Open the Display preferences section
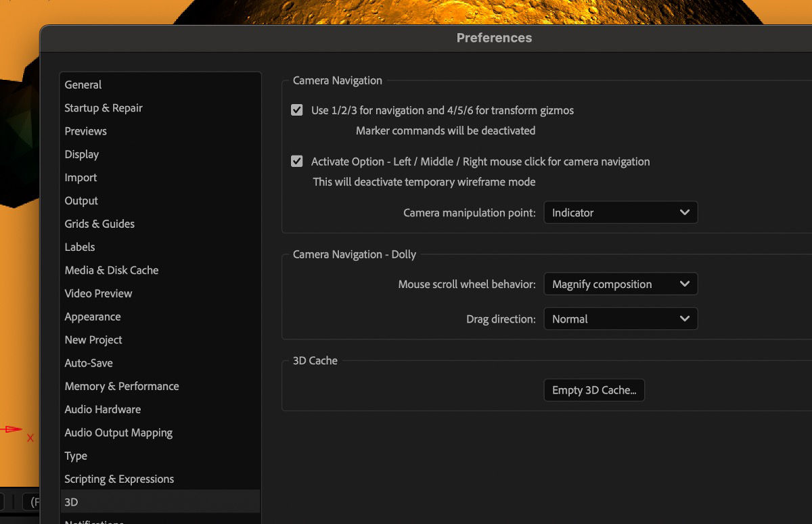The height and width of the screenshot is (524, 812). (81, 154)
